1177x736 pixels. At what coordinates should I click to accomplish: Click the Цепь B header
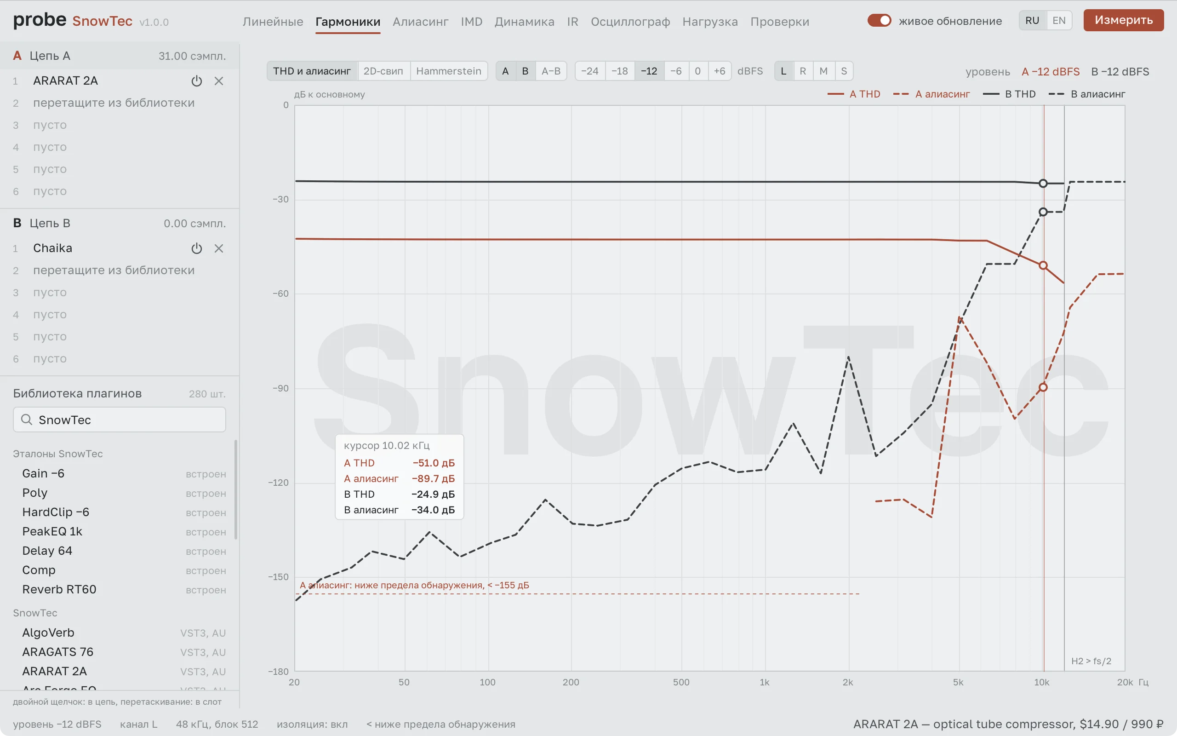point(119,223)
